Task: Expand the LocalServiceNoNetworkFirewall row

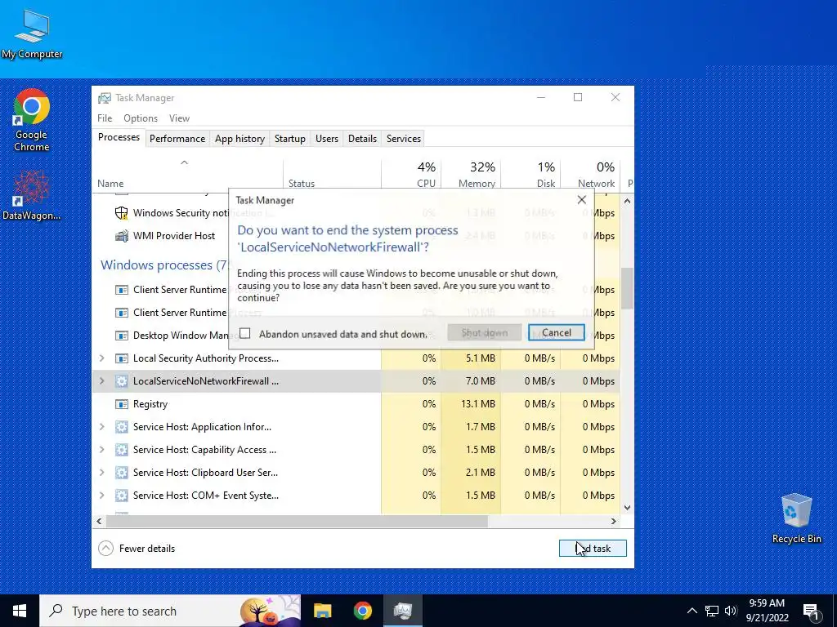Action: pos(102,381)
